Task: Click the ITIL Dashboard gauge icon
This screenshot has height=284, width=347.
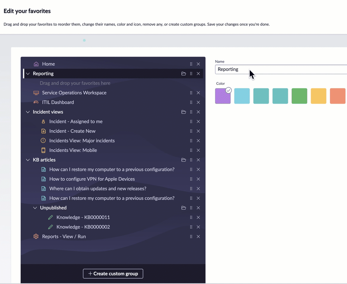Action: [x=36, y=102]
